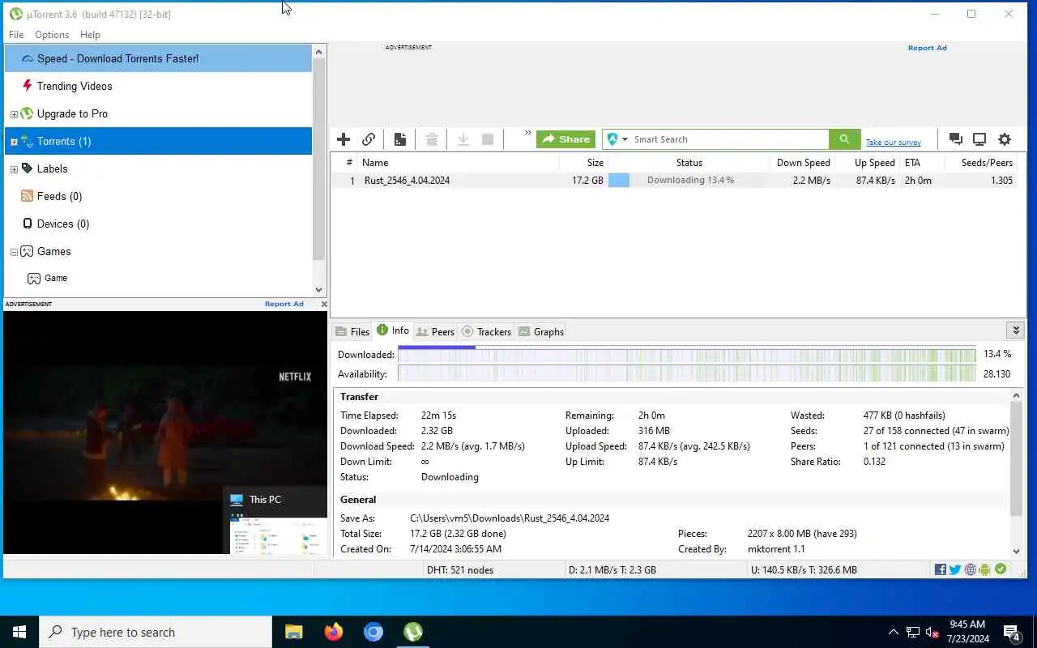Click green network OK checkmark icon

(1001, 569)
